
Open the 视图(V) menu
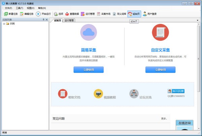(31, 8)
